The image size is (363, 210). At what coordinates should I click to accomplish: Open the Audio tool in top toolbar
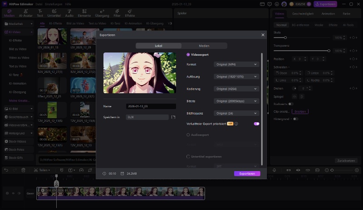(x=69, y=12)
